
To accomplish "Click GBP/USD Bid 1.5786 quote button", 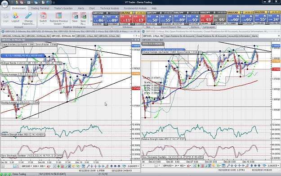I will [99, 19].
